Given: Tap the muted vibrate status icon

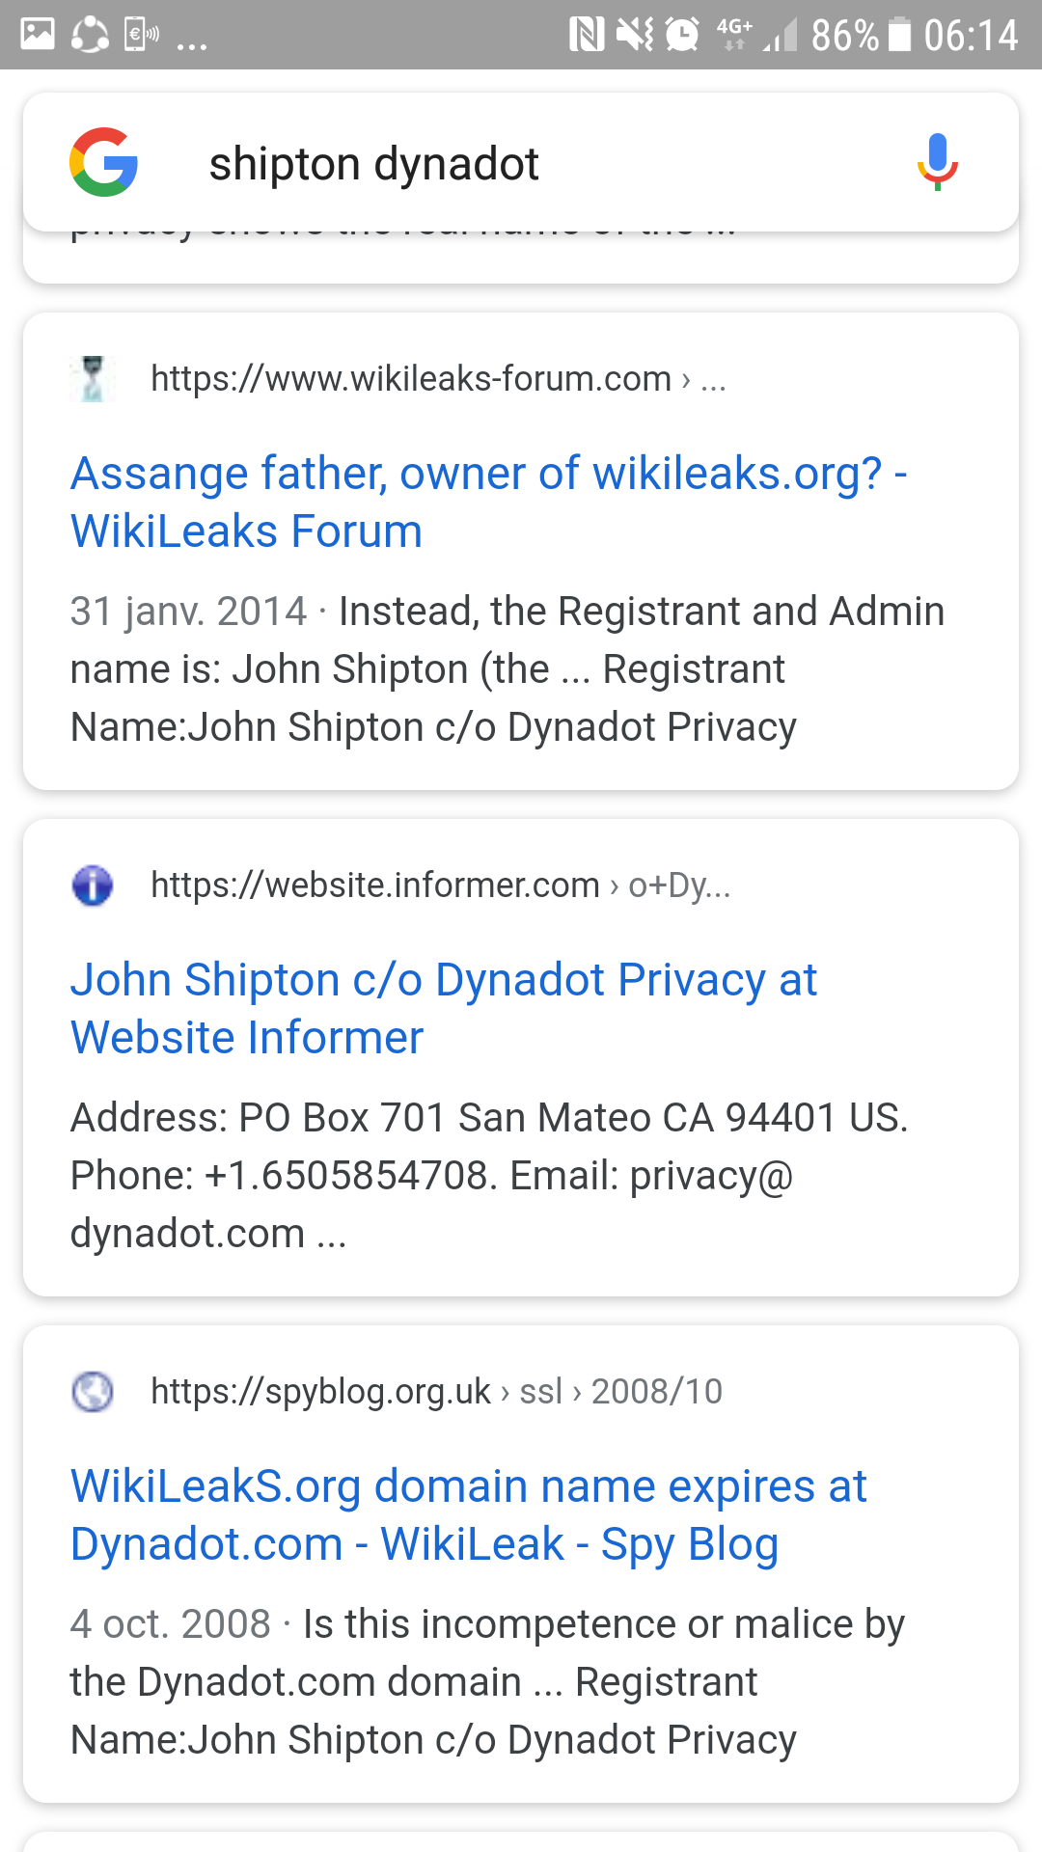Looking at the screenshot, I should pyautogui.click(x=634, y=35).
